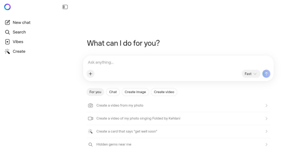The height and width of the screenshot is (162, 289).
Task: Click the magnifier icon beside Hidden gems
Action: pos(91,145)
